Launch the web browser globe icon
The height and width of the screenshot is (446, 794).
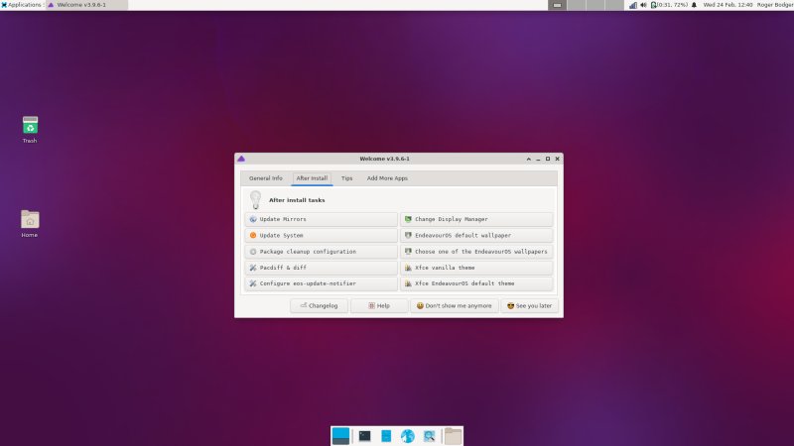pyautogui.click(x=408, y=436)
